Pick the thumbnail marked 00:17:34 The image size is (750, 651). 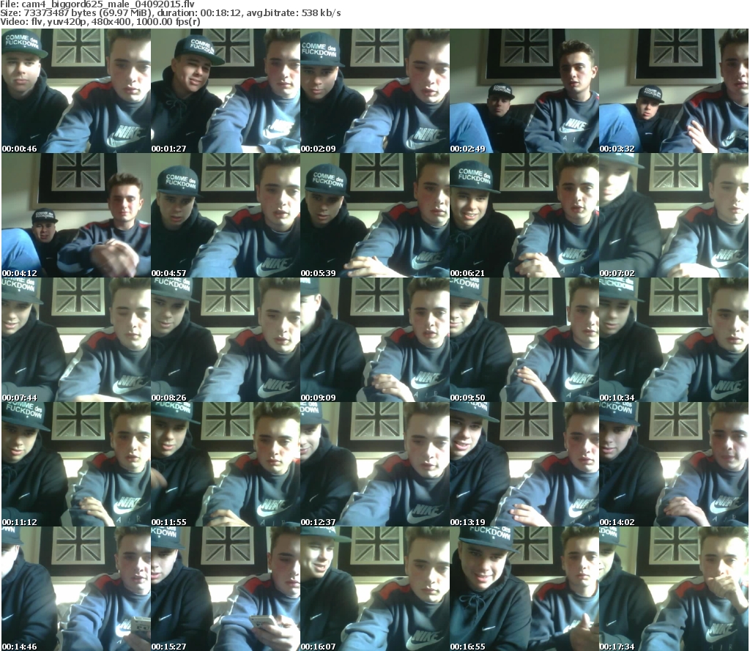[674, 588]
